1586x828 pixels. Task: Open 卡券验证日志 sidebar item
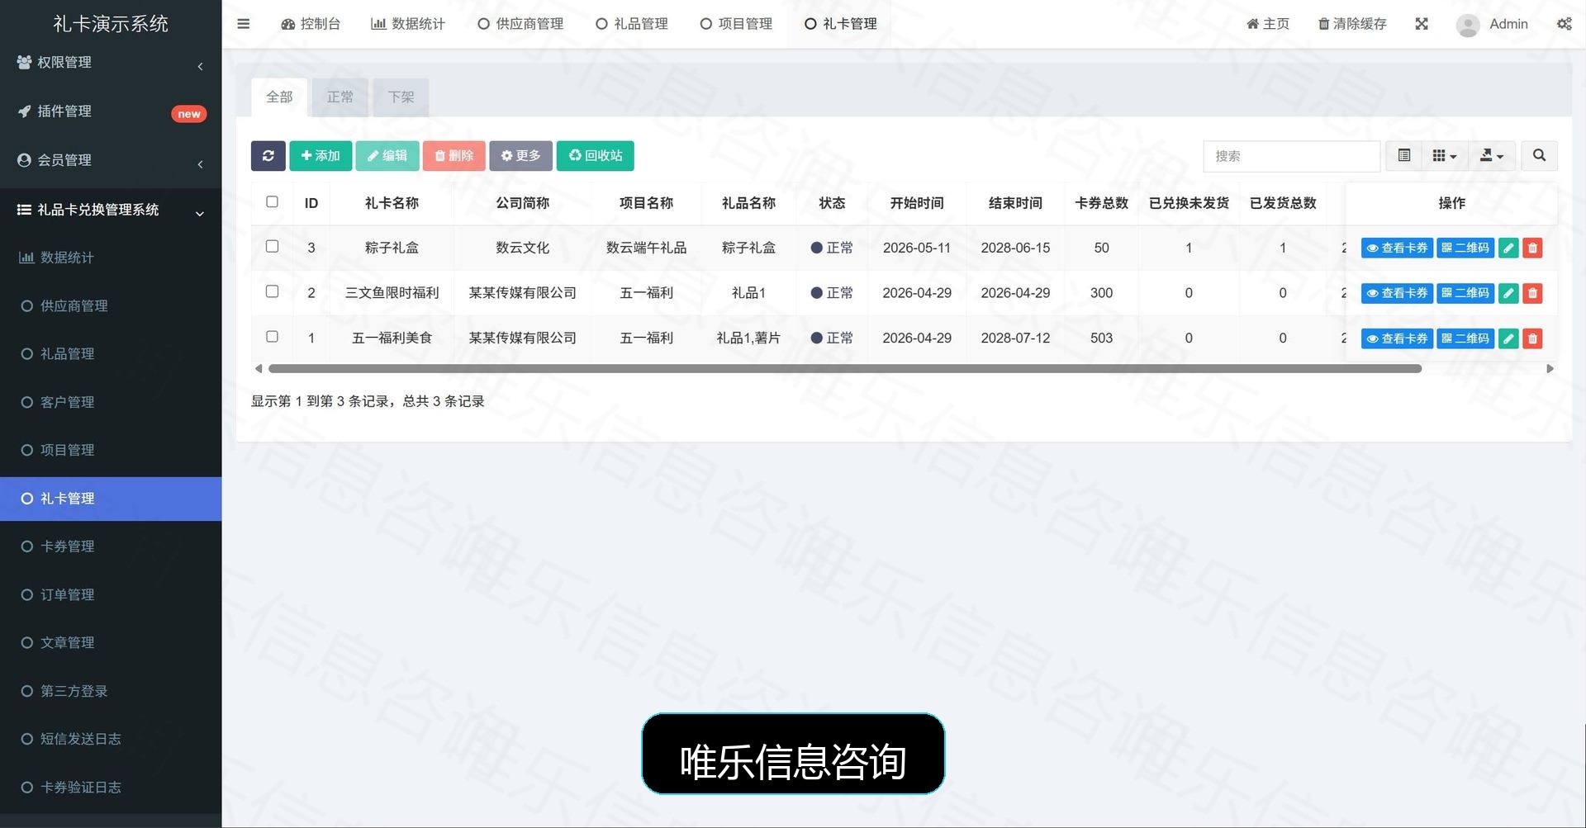(x=111, y=788)
